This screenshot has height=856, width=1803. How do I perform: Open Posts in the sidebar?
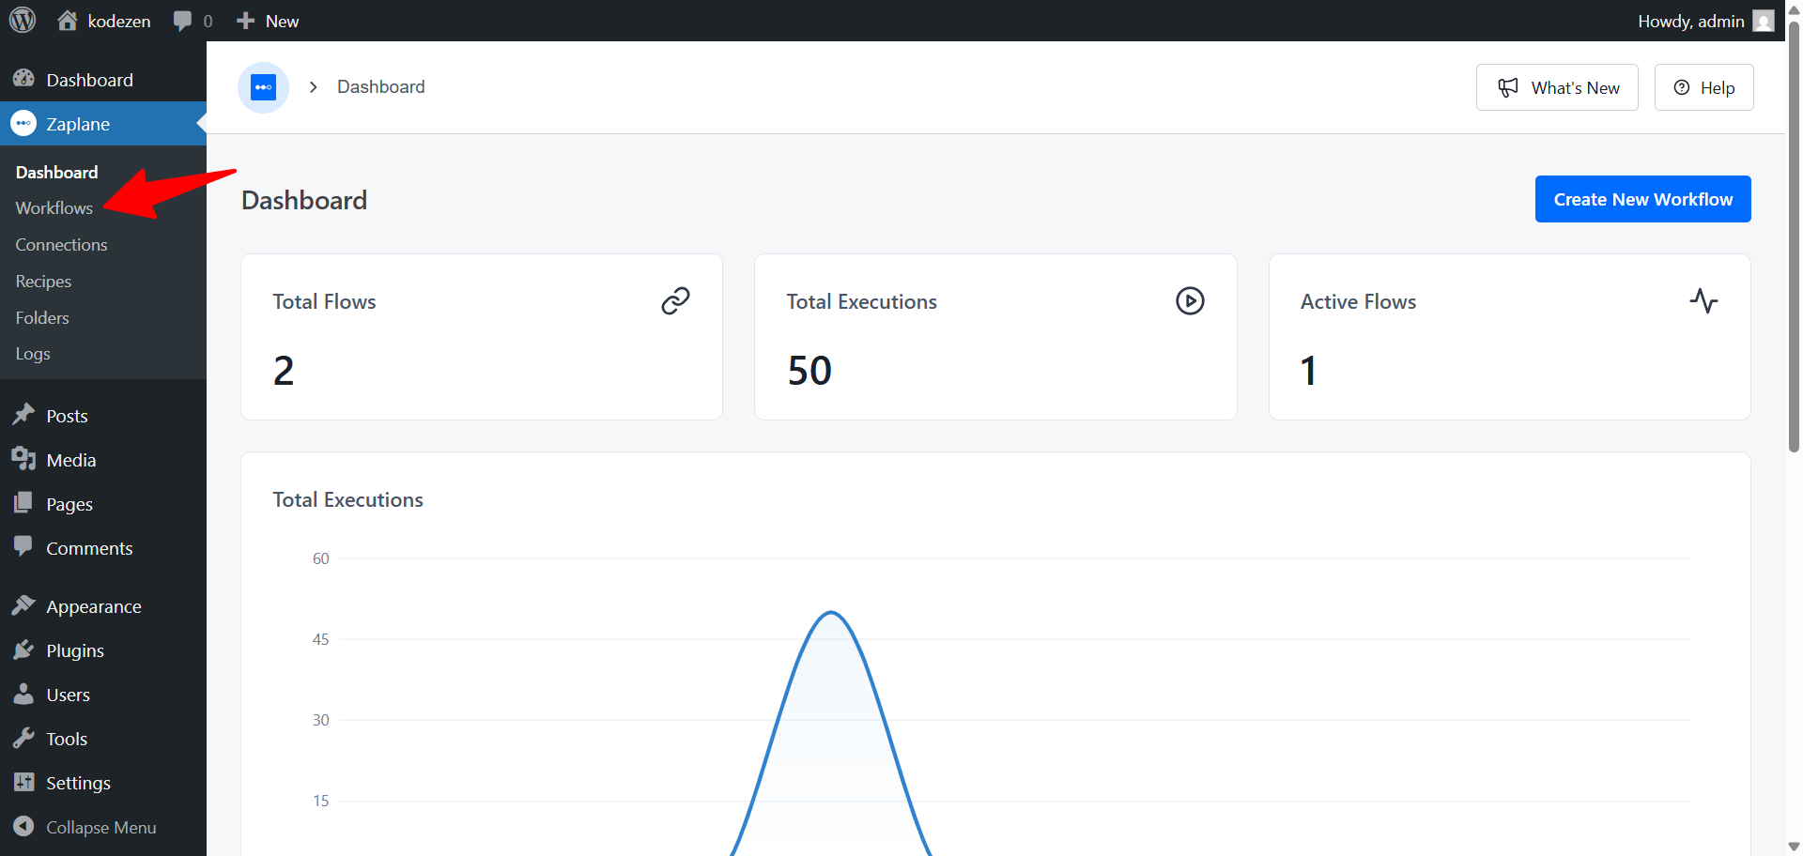click(x=103, y=416)
